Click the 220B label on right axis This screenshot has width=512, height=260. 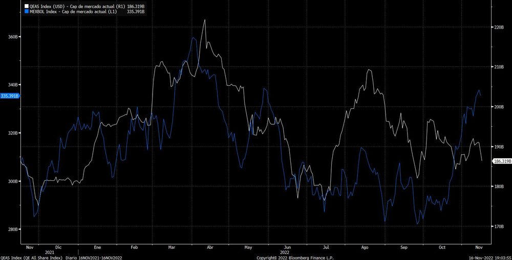[x=498, y=27]
